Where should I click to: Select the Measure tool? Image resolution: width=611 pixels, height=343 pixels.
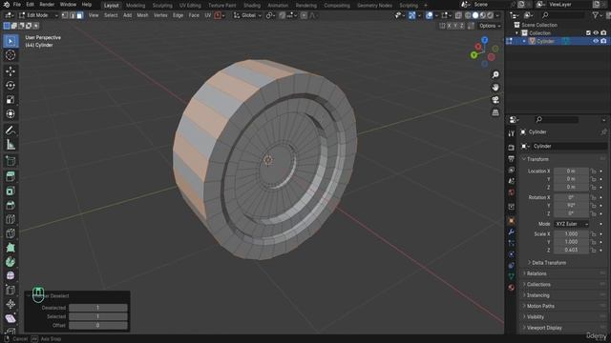point(11,145)
